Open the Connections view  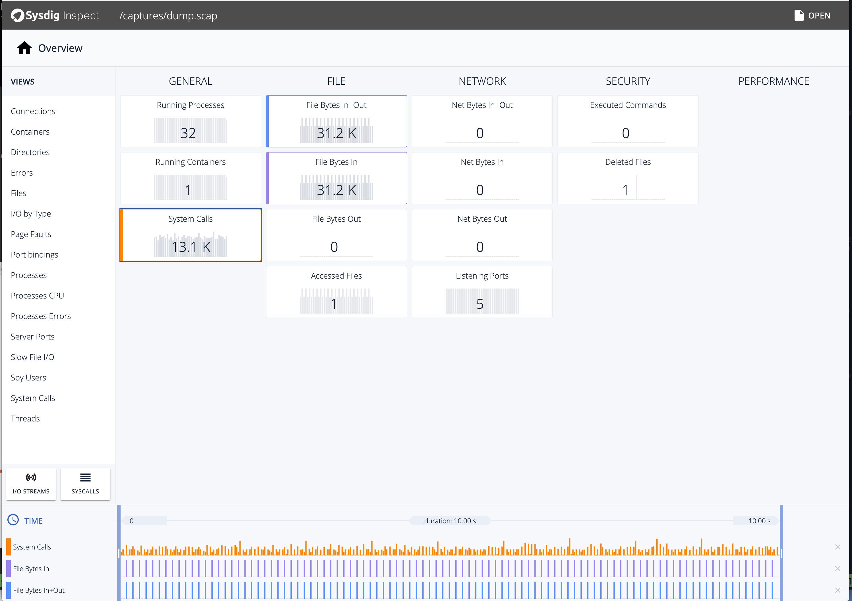pos(33,111)
